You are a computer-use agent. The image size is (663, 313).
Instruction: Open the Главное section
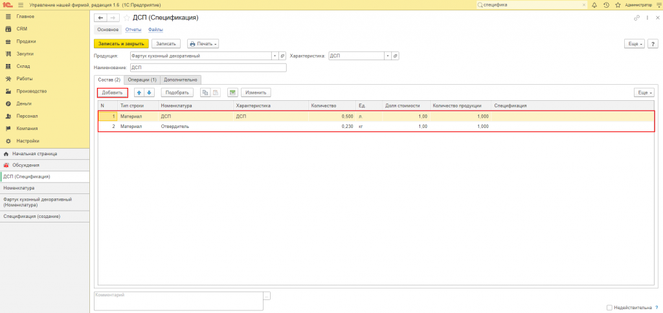[x=25, y=16]
